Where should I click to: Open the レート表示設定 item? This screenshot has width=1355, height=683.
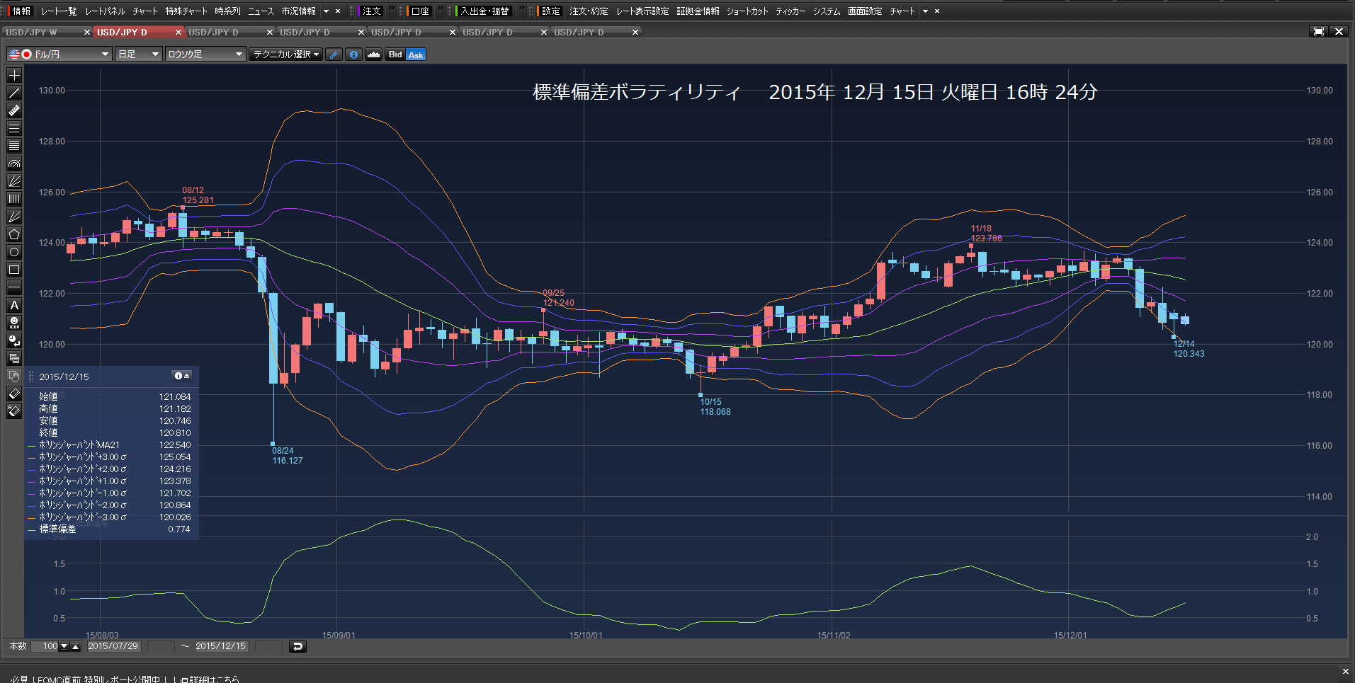[x=642, y=11]
